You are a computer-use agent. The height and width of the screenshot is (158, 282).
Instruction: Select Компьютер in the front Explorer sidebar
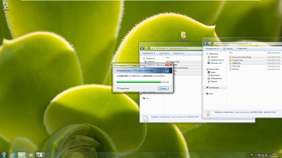pos(212,88)
